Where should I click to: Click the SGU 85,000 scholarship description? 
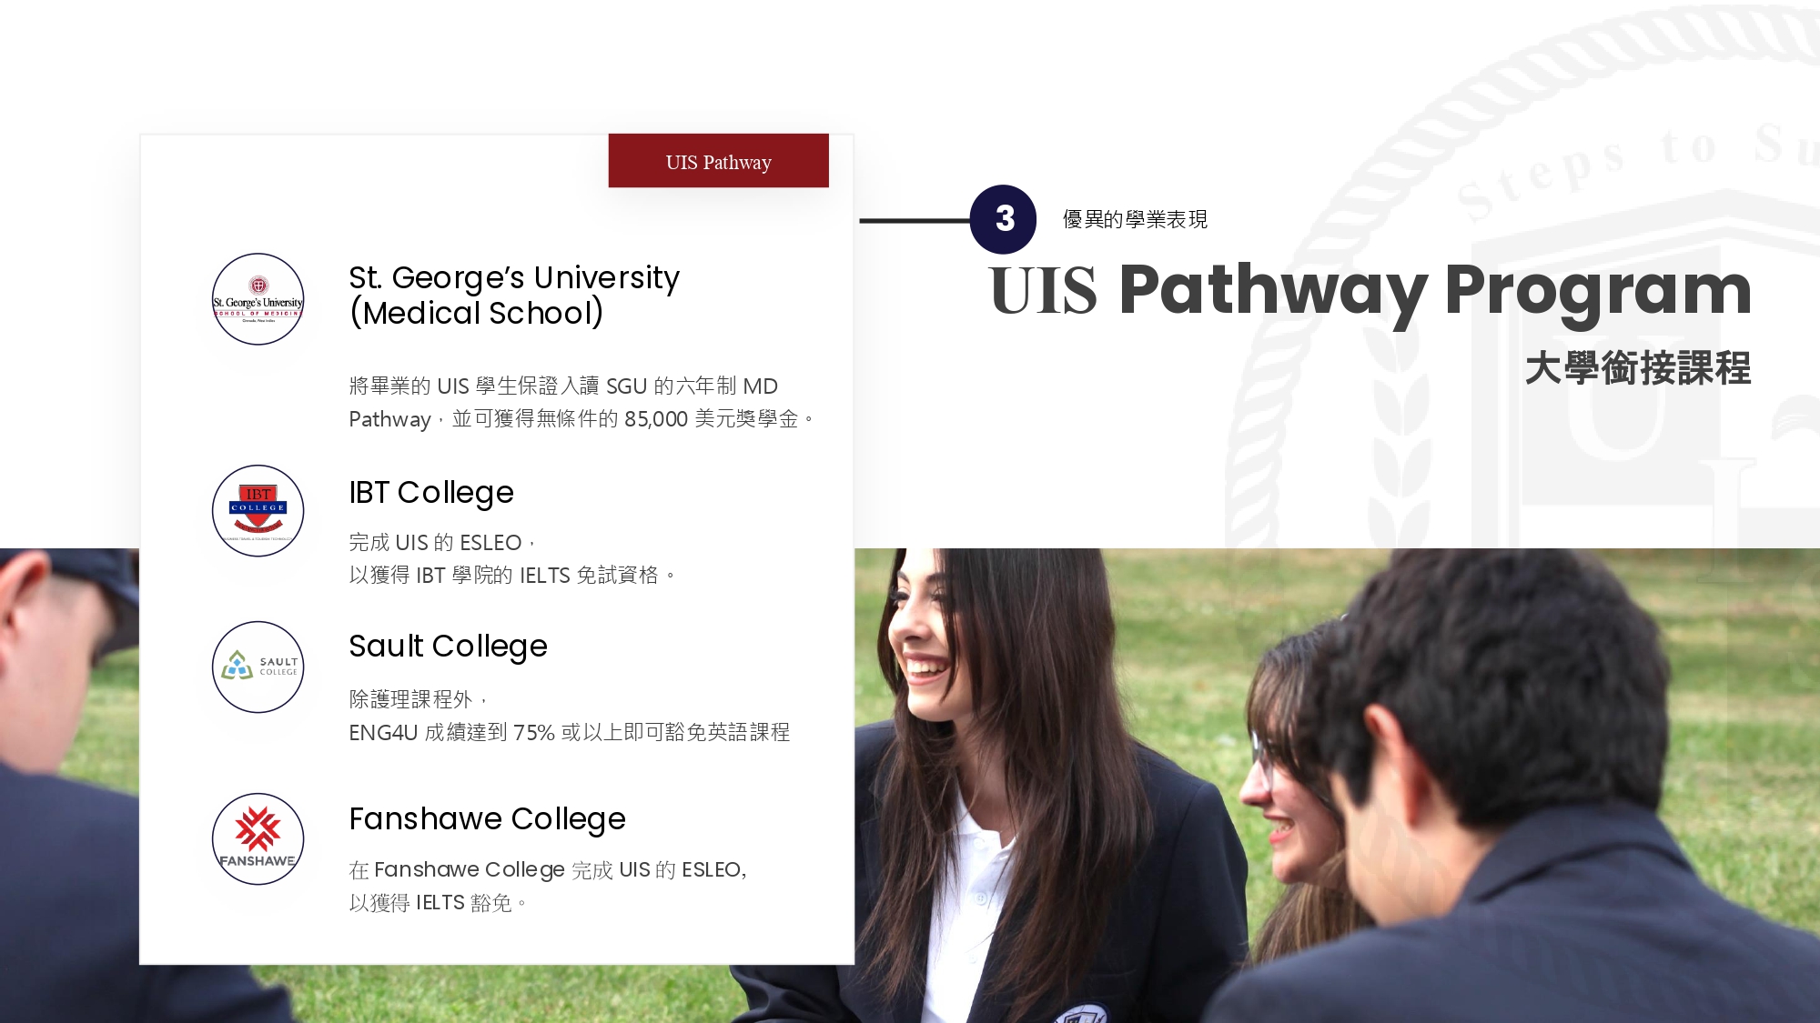pos(581,402)
